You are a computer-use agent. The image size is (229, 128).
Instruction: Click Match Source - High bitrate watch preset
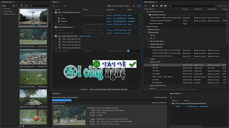coord(198,107)
